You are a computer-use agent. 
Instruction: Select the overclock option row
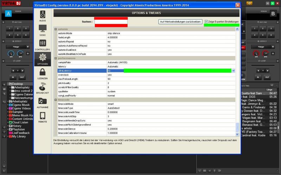(146, 75)
